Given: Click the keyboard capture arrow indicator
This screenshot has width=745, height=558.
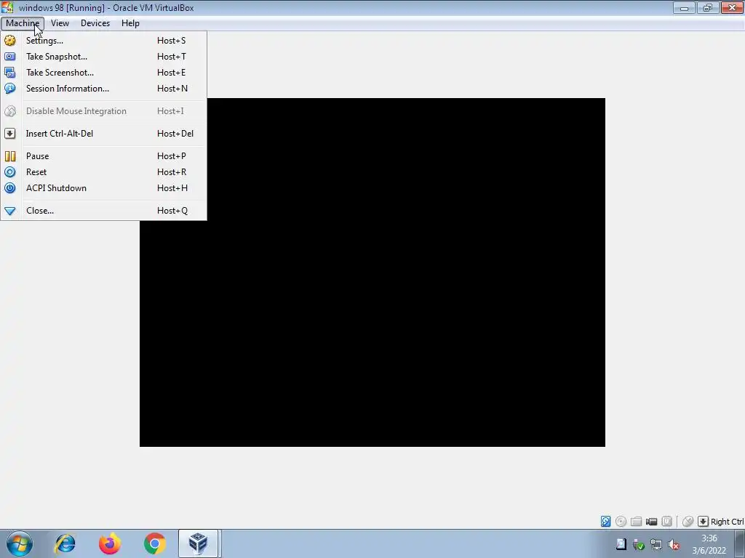Looking at the screenshot, I should pyautogui.click(x=703, y=522).
